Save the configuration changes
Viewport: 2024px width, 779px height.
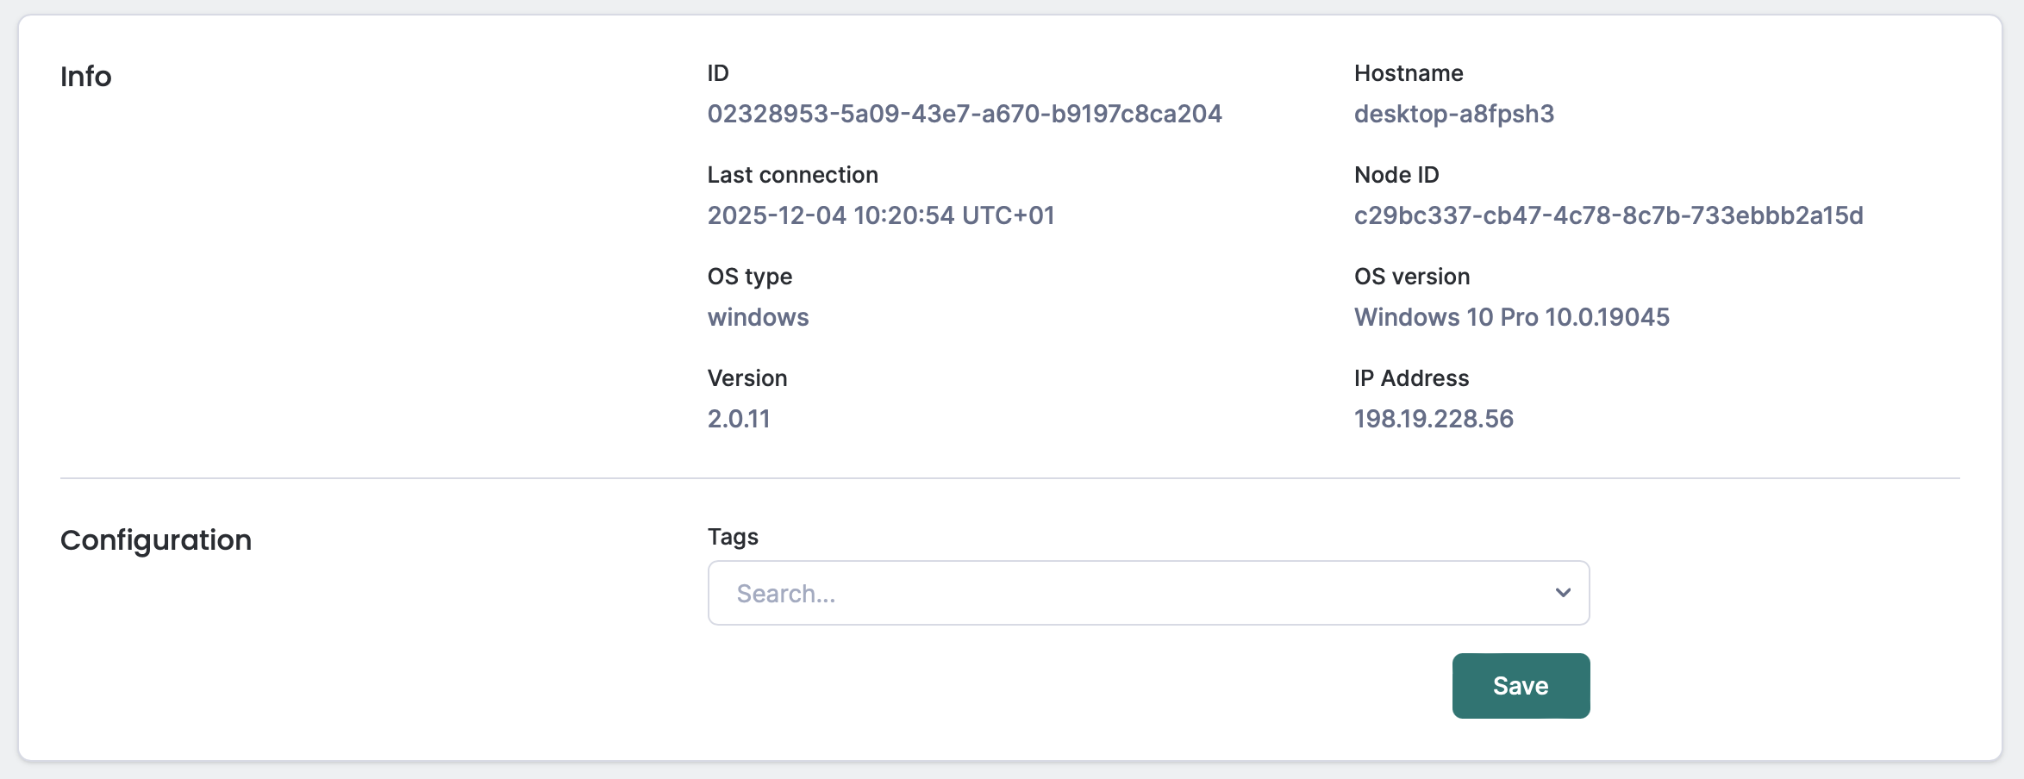pos(1520,685)
